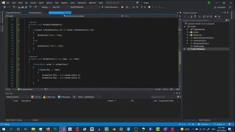Open the Test05.Windows startup project dropdown
This screenshot has height=132, width=235.
[x=85, y=7]
